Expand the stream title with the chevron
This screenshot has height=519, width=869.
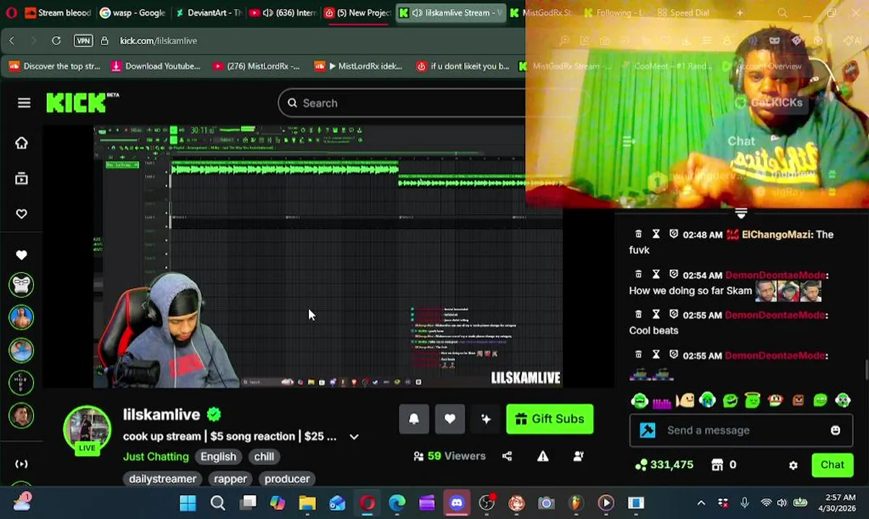[354, 437]
